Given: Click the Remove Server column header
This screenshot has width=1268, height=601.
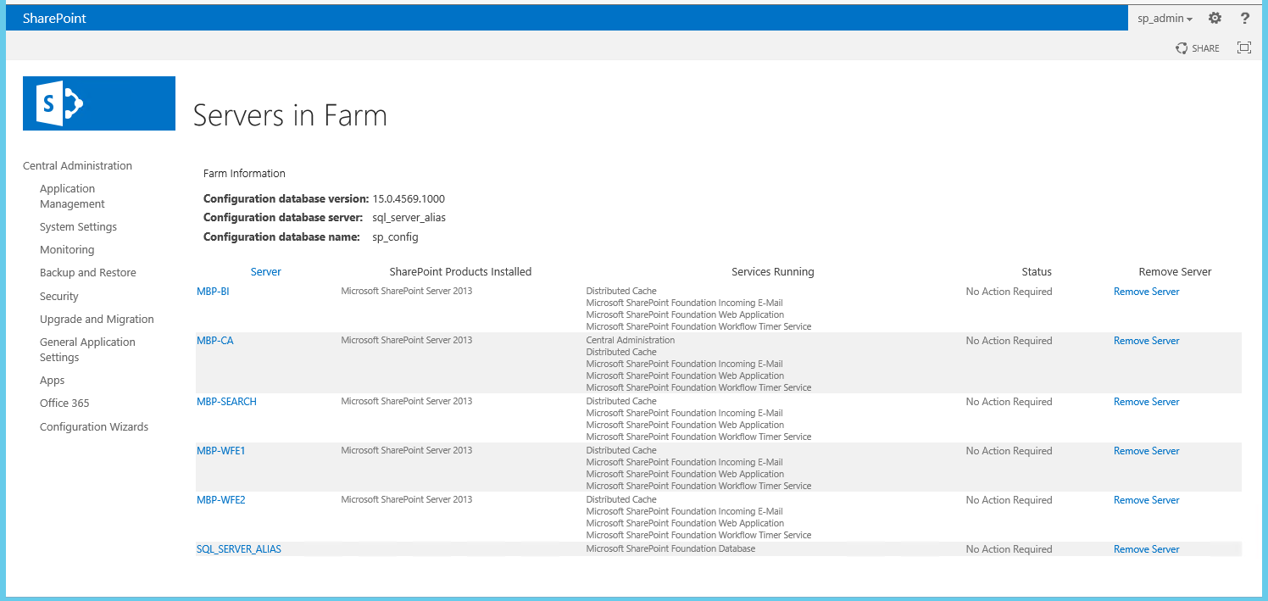Looking at the screenshot, I should click(1176, 272).
